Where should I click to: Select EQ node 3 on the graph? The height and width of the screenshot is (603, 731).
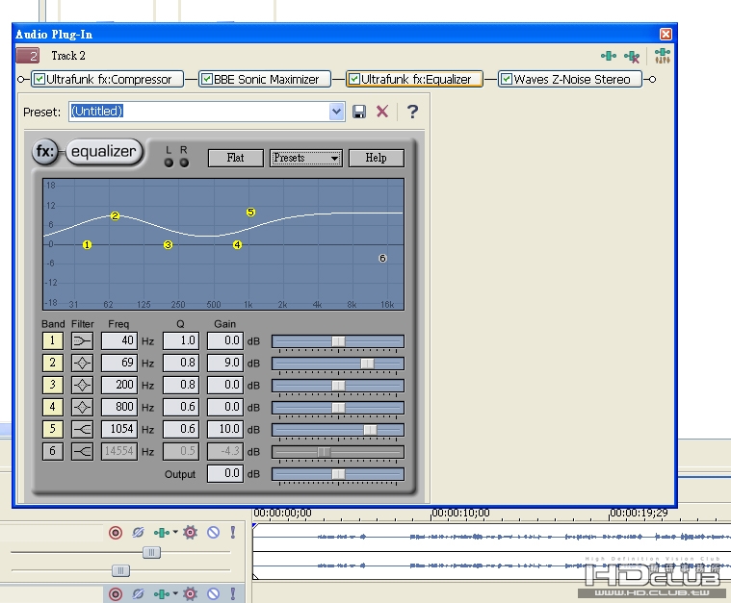click(168, 245)
